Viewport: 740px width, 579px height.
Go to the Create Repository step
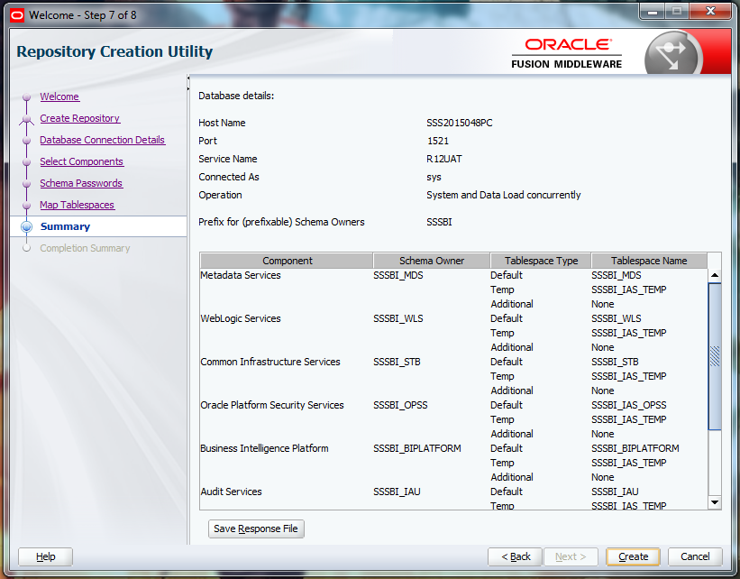[x=79, y=118]
